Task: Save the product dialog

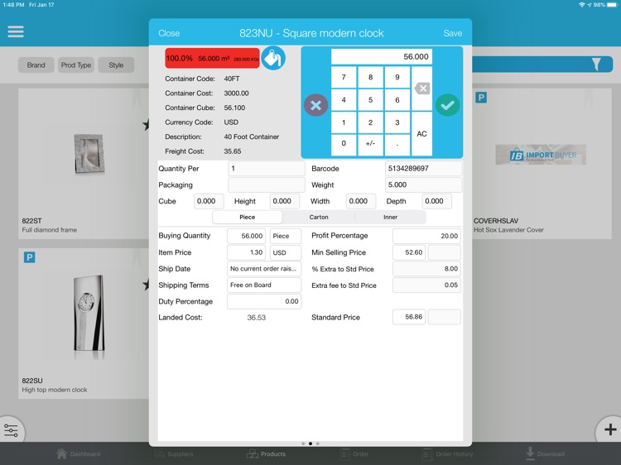Action: point(453,33)
